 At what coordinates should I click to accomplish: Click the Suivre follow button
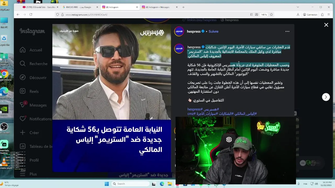point(214,31)
